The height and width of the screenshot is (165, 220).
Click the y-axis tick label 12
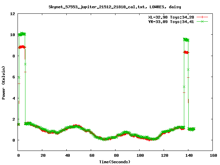13,14
